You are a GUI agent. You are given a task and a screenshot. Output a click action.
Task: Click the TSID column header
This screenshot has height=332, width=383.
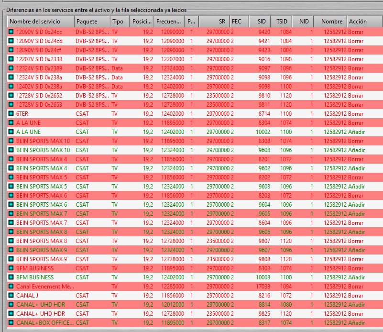pyautogui.click(x=281, y=22)
